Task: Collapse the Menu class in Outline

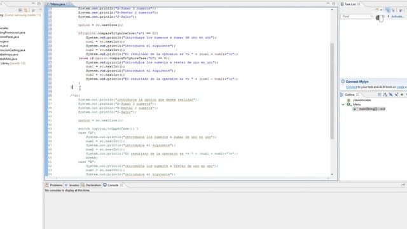Action: (x=343, y=104)
